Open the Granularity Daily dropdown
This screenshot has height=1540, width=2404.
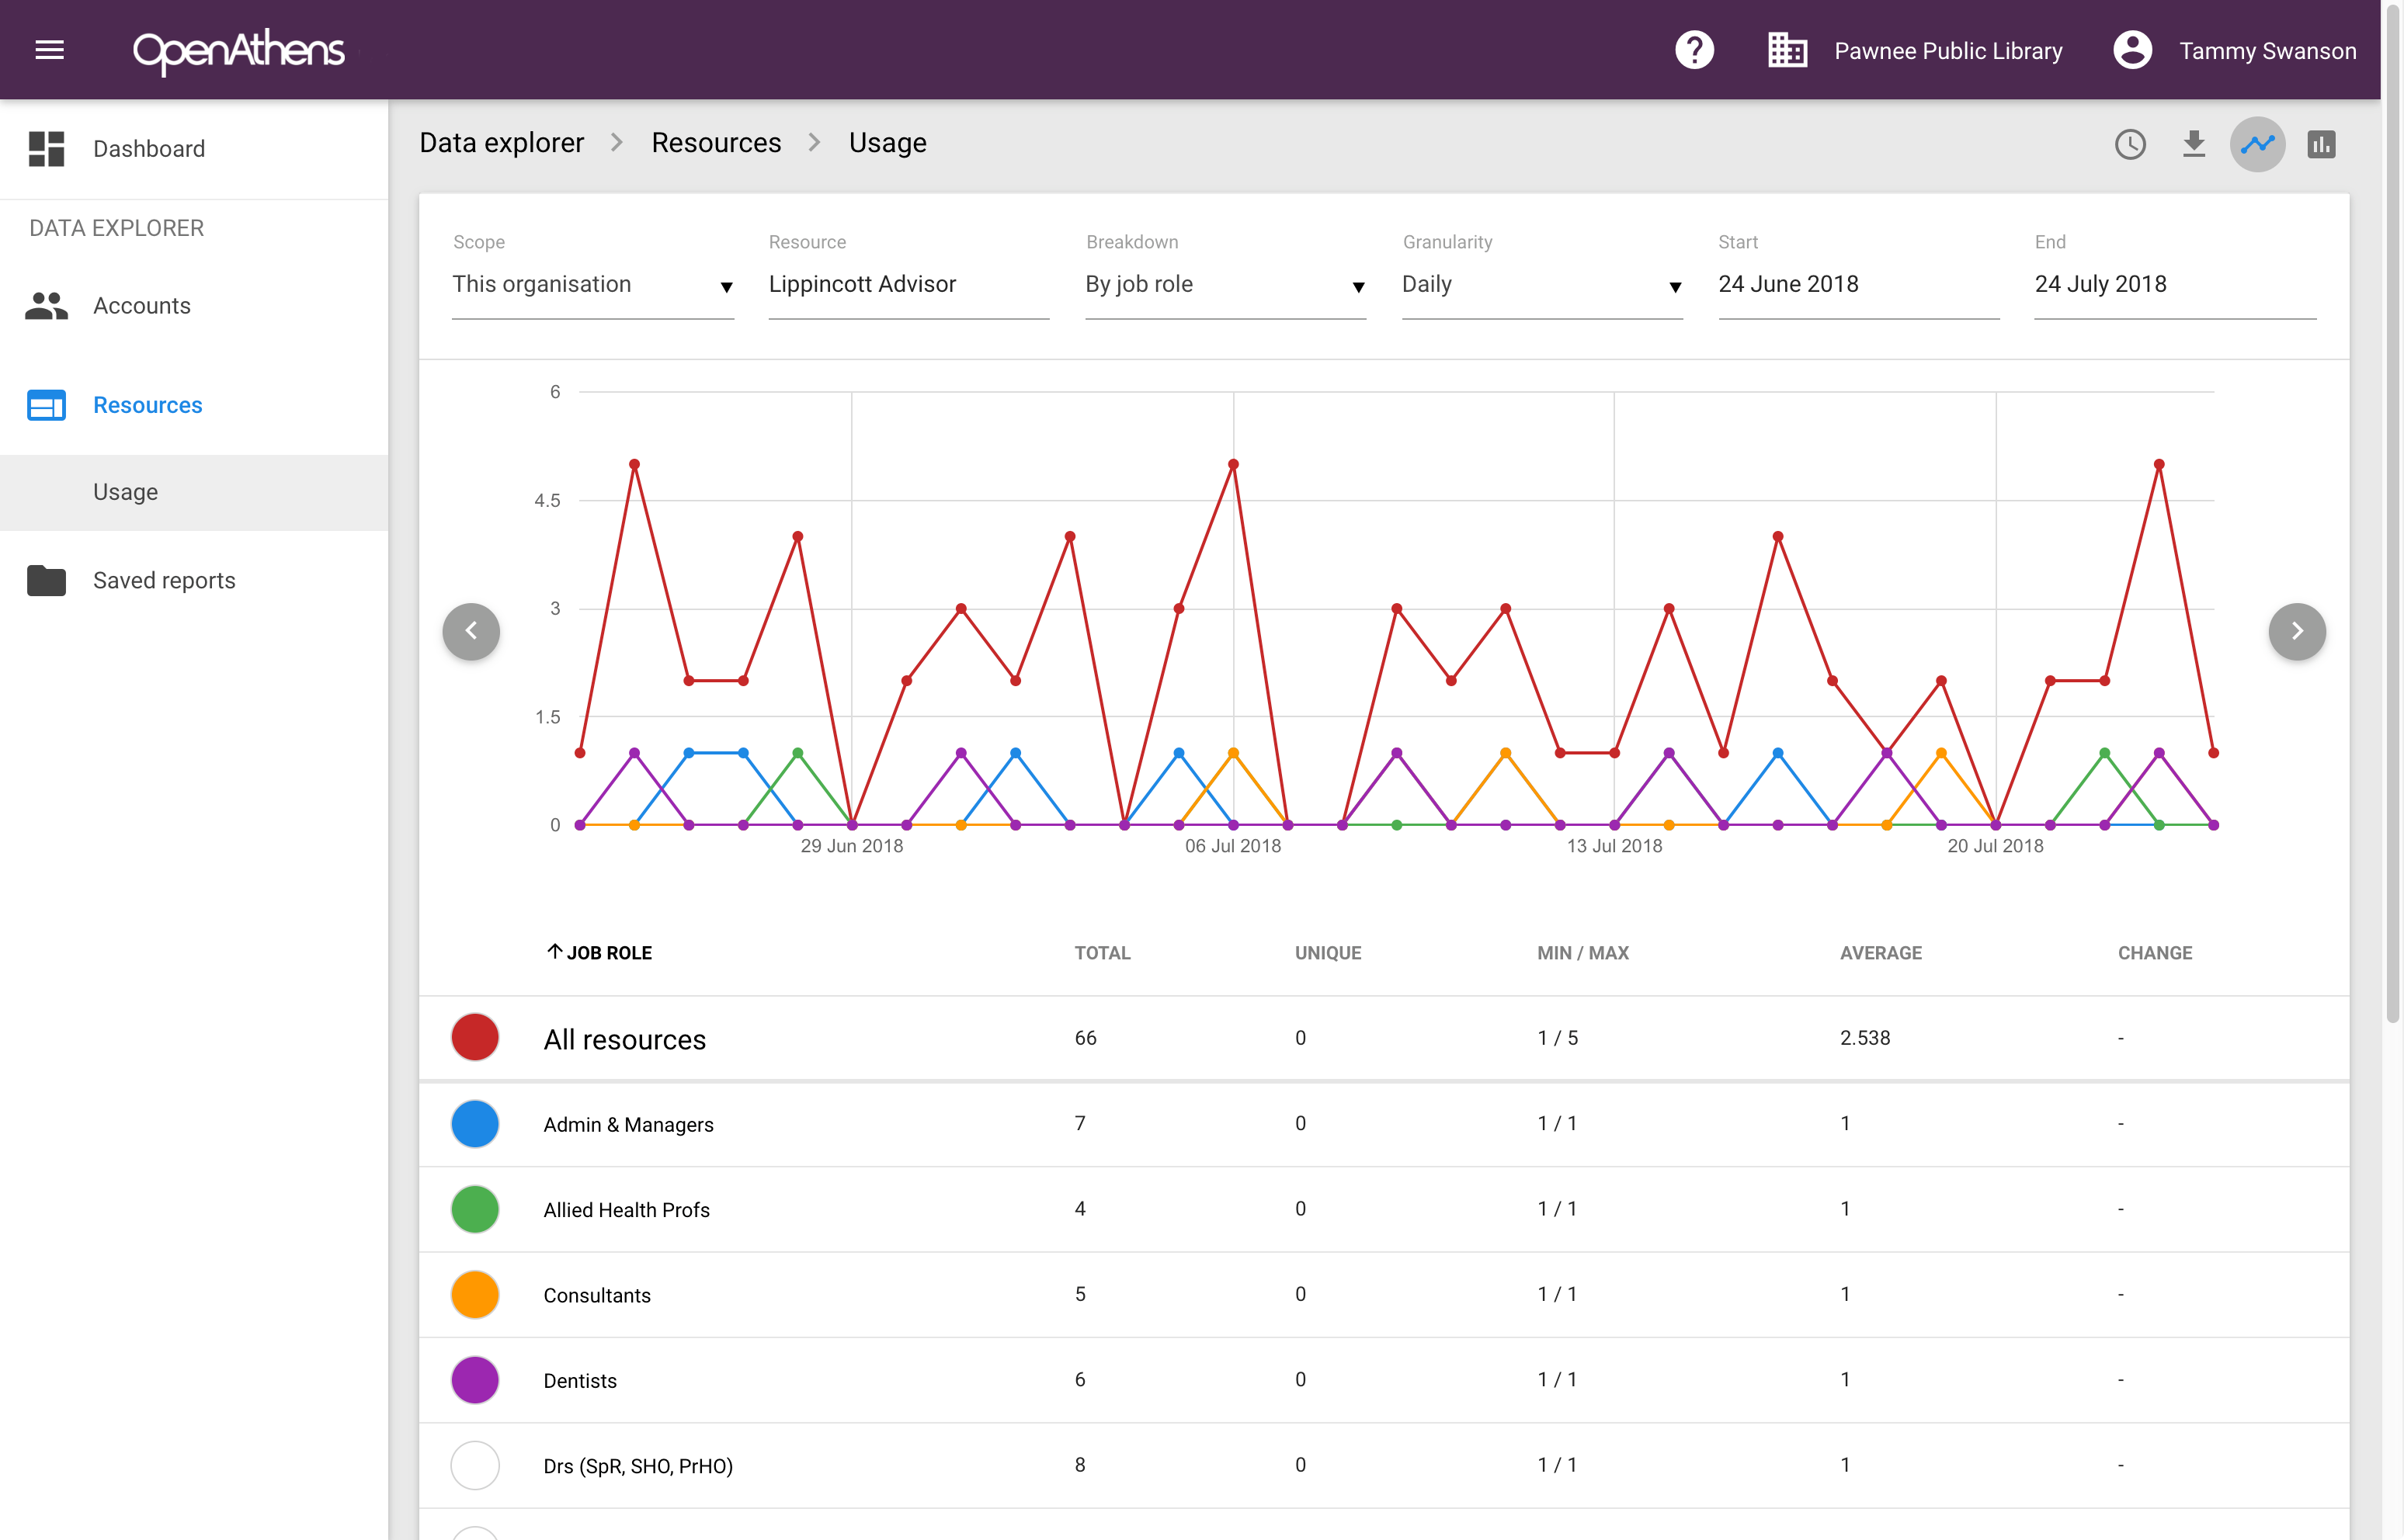(1541, 285)
